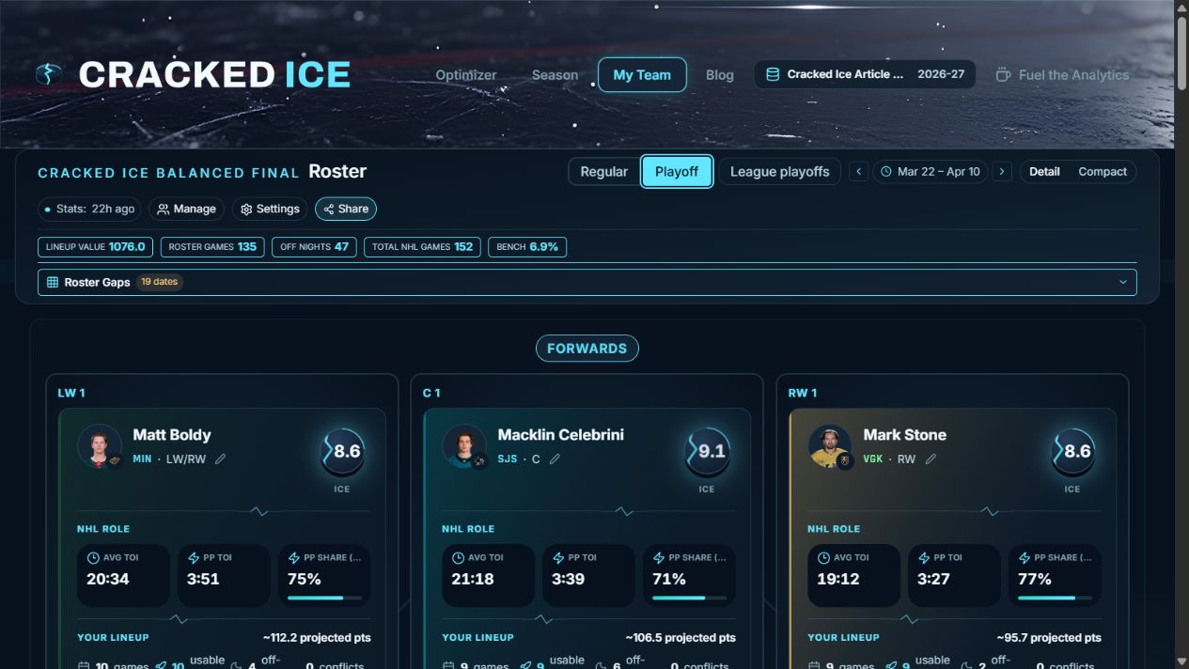Click Mark Stone's 77% PP share bar

click(1055, 598)
